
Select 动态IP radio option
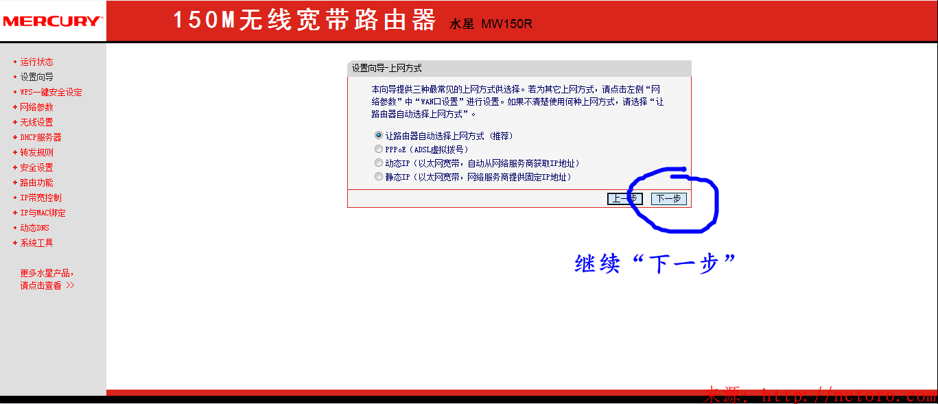379,163
